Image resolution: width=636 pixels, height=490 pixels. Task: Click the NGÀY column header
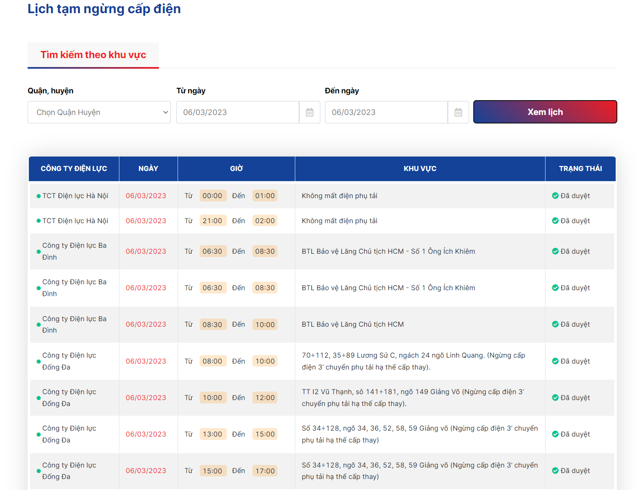click(x=148, y=169)
